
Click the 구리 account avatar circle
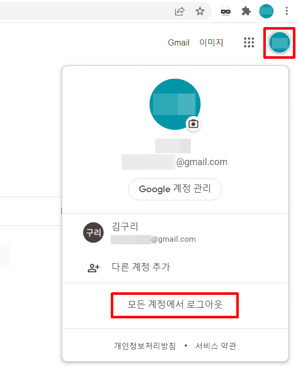[93, 233]
